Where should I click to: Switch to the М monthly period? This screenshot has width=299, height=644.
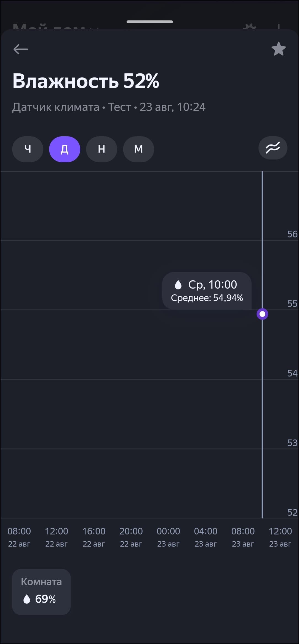point(138,149)
